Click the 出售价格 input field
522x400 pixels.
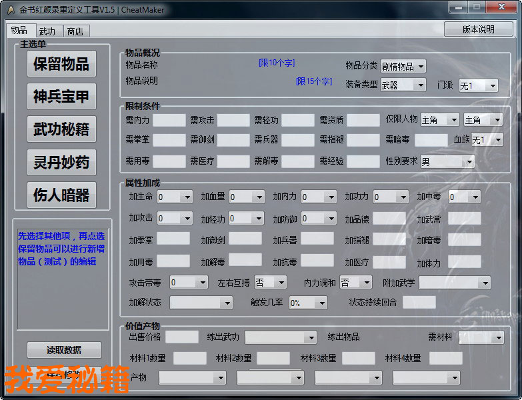(x=181, y=337)
